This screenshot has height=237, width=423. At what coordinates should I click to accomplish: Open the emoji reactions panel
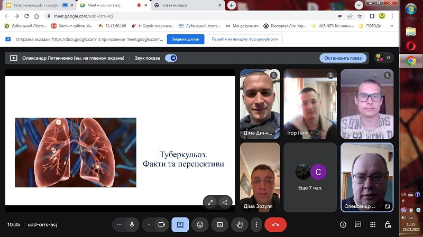point(200,224)
